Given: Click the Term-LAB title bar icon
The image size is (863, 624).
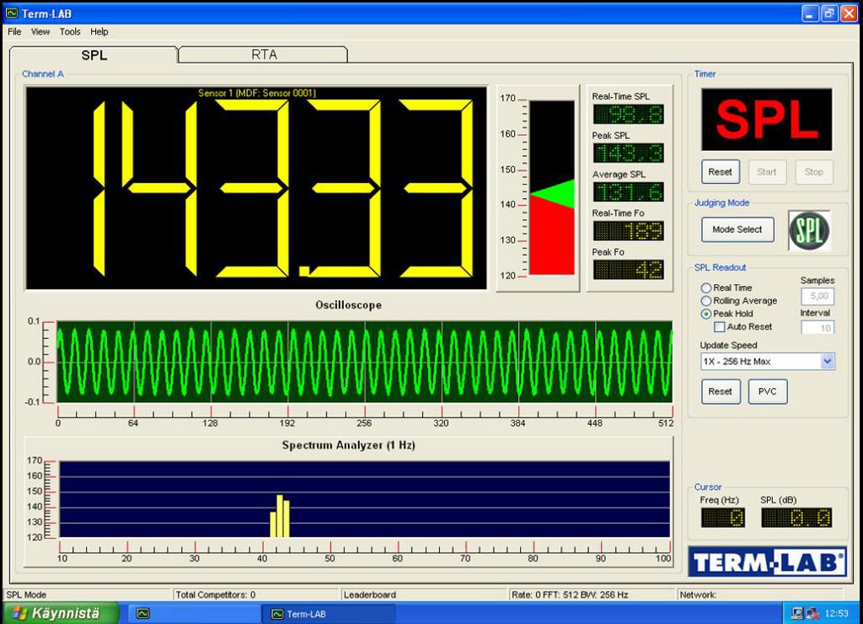Looking at the screenshot, I should point(11,13).
